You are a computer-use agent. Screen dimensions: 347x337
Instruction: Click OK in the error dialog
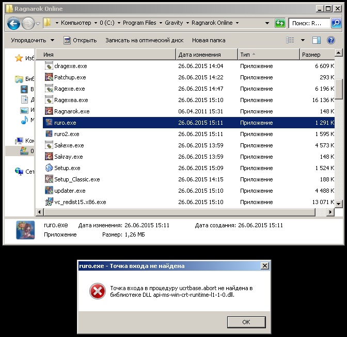point(246,322)
